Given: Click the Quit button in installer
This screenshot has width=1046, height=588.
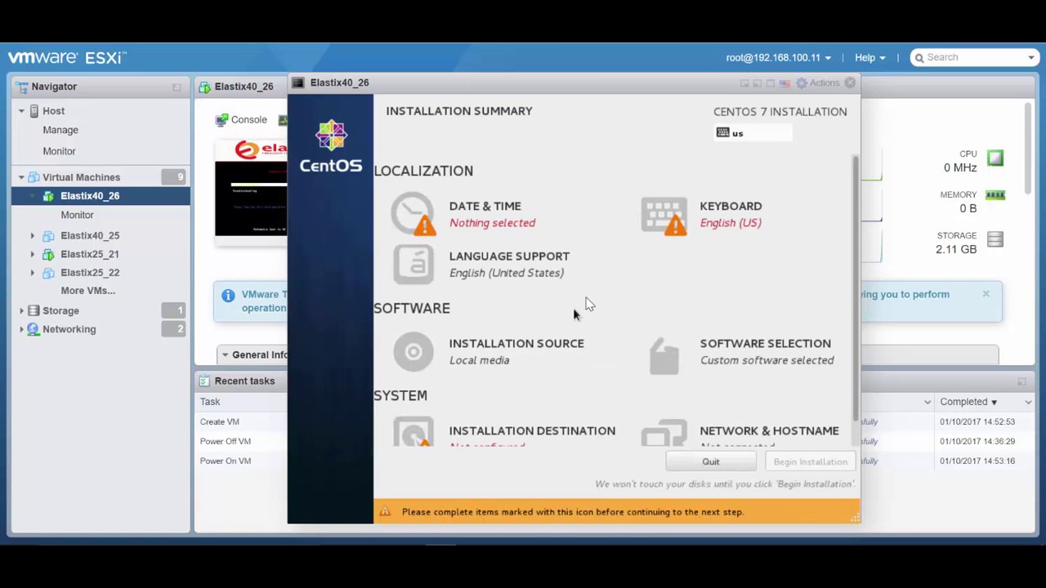Looking at the screenshot, I should pos(711,462).
